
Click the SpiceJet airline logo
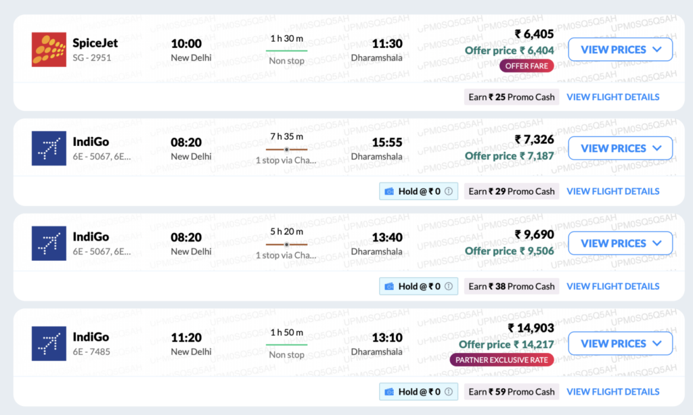(x=49, y=49)
